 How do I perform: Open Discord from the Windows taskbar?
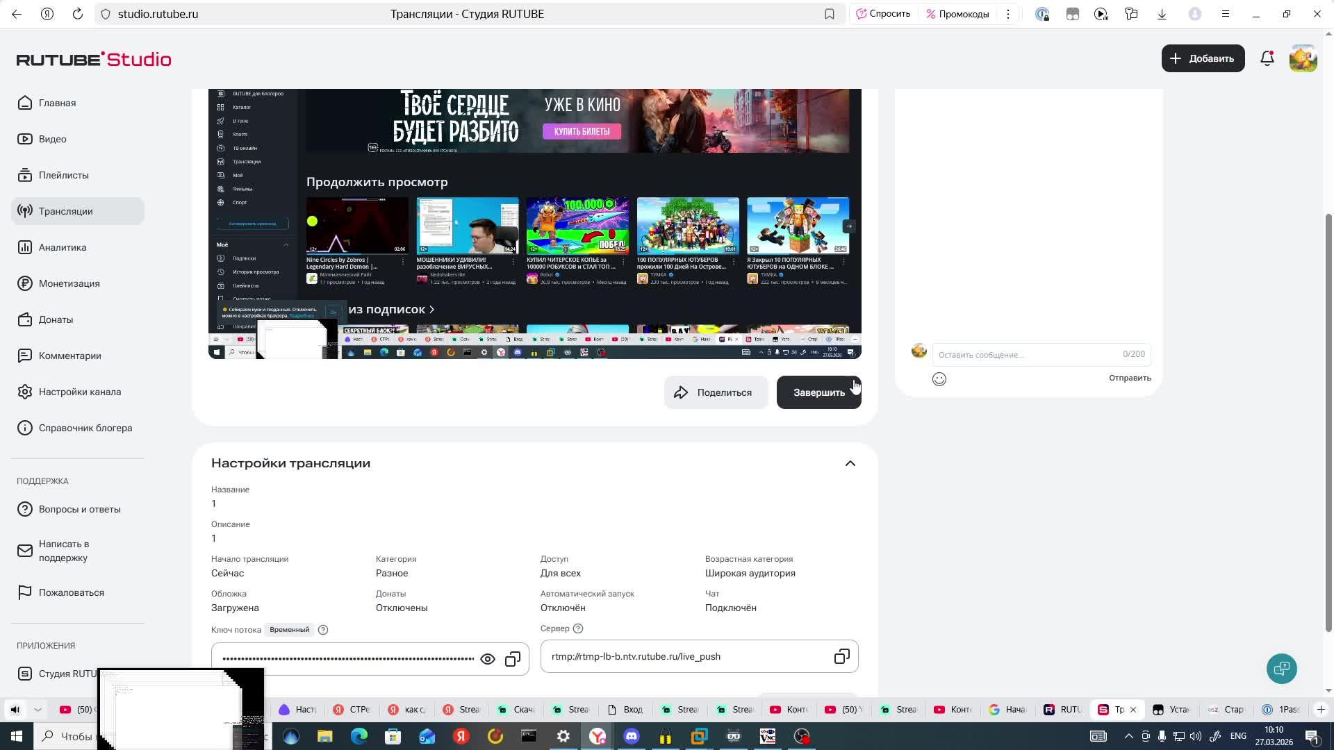[x=631, y=736]
